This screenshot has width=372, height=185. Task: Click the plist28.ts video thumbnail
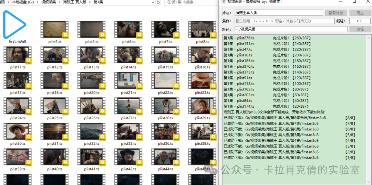tap(165, 106)
